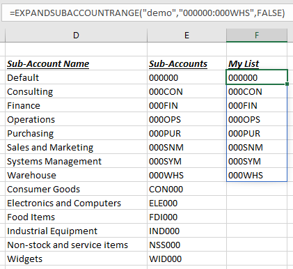
Task: Click the 'Consumer Goods' cell
Action: 76,189
